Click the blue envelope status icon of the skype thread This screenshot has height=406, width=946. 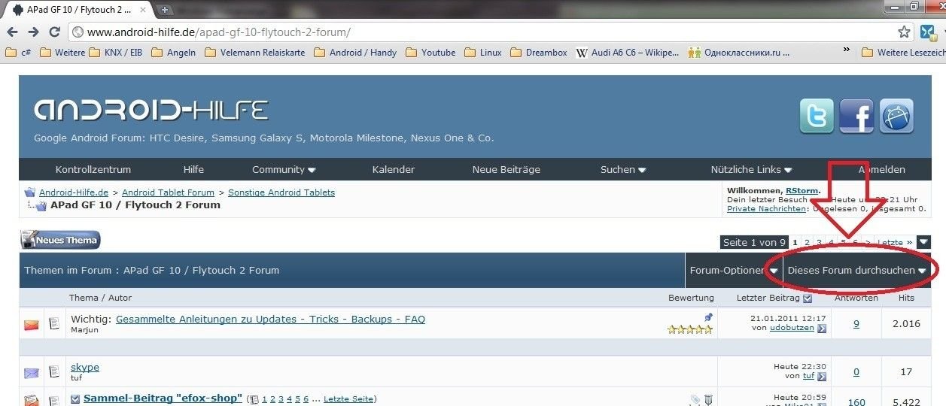(32, 372)
